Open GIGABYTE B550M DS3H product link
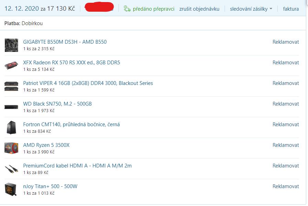The image size is (308, 206). point(65,42)
